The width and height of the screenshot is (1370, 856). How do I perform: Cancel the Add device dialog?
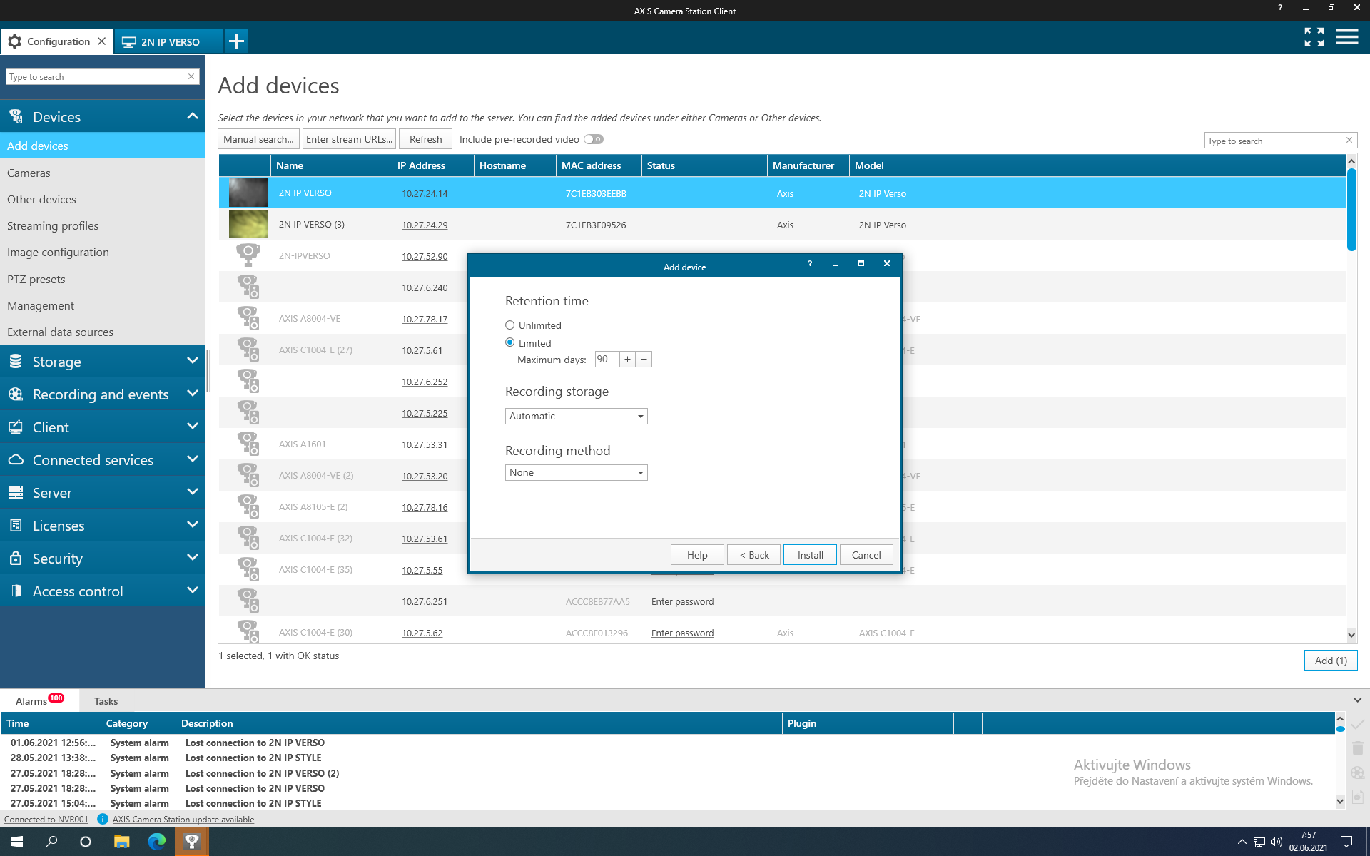[866, 555]
